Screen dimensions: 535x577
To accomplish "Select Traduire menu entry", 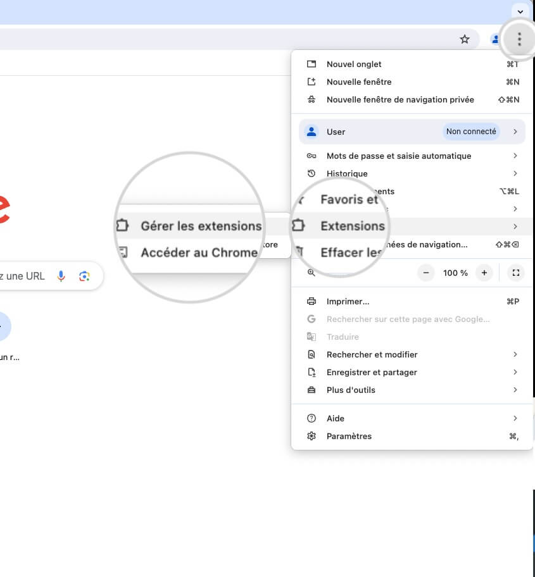I will pyautogui.click(x=412, y=337).
